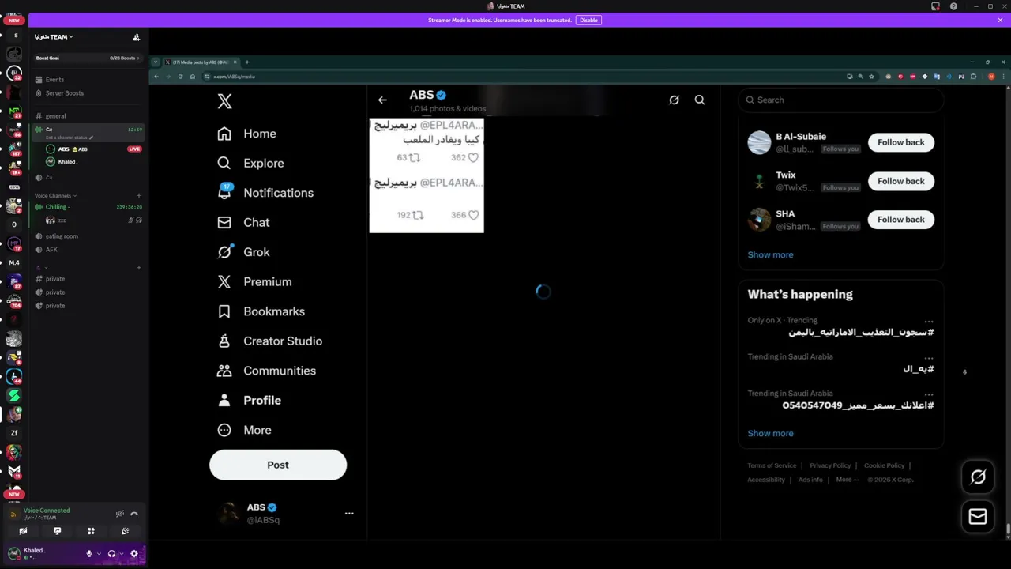The width and height of the screenshot is (1011, 569).
Task: Expand the TEAM server dropdown header
Action: 55,36
